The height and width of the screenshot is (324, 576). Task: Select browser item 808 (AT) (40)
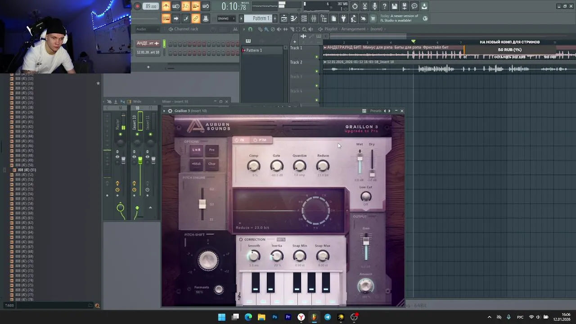tap(24, 117)
